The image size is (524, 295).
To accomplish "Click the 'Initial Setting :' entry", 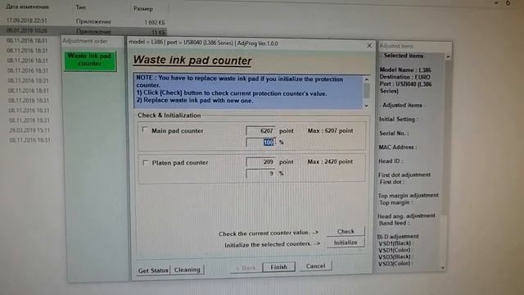I will click(x=399, y=119).
